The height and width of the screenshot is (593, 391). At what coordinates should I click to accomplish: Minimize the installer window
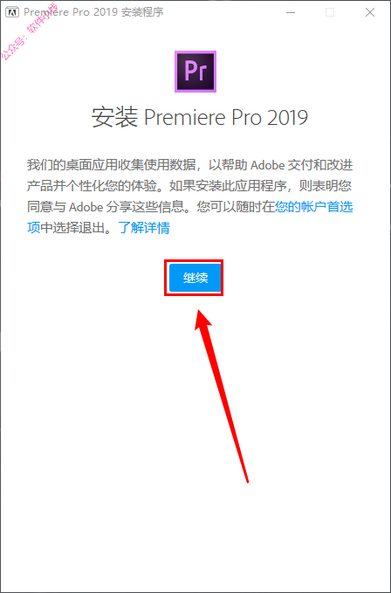click(290, 12)
